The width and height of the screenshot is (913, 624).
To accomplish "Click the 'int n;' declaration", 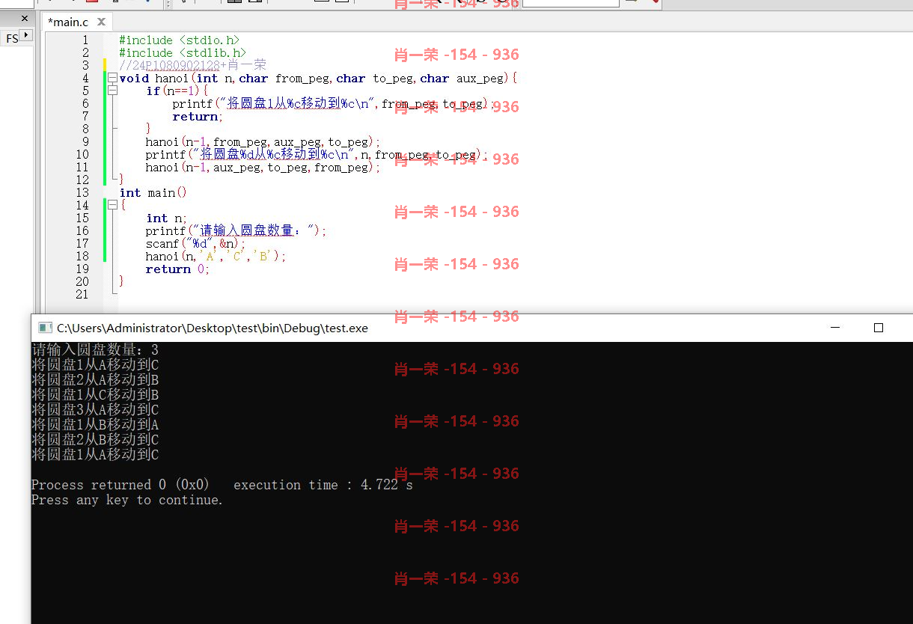I will [x=166, y=218].
